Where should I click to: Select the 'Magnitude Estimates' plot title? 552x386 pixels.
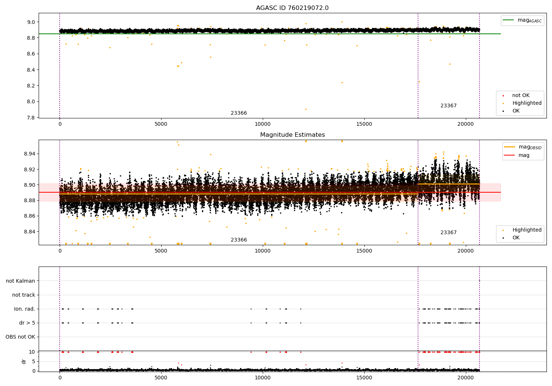click(x=292, y=135)
